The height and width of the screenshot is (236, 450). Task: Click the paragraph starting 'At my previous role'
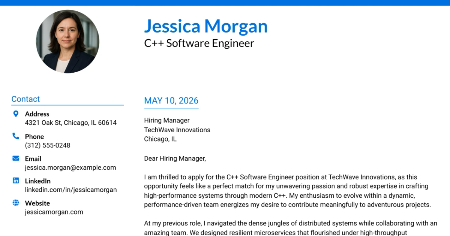point(291,228)
